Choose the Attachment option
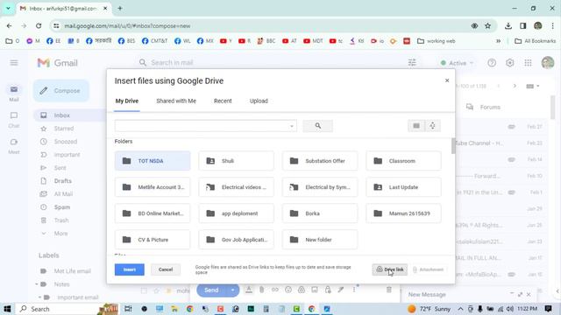Image resolution: width=561 pixels, height=315 pixels. click(429, 269)
